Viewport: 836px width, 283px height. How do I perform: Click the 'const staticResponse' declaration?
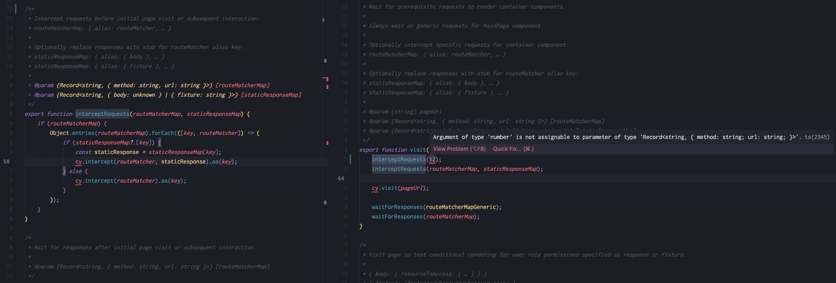(107, 152)
